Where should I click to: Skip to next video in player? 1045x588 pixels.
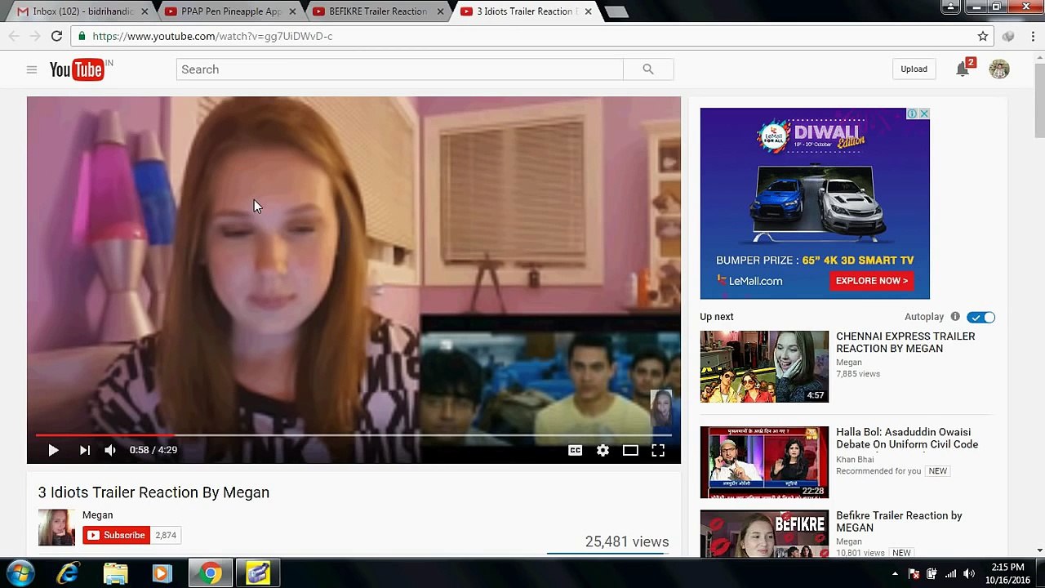(x=85, y=450)
